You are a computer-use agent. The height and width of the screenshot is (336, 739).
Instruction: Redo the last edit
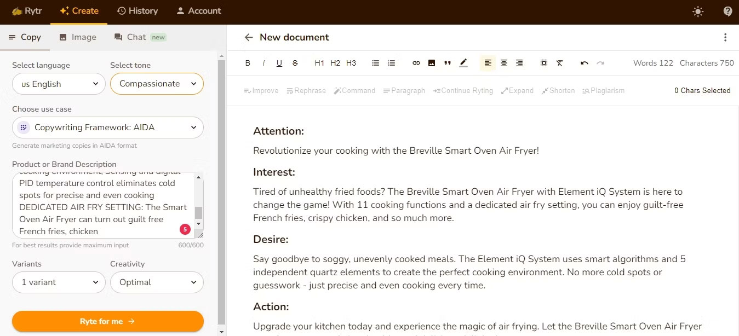coord(600,63)
